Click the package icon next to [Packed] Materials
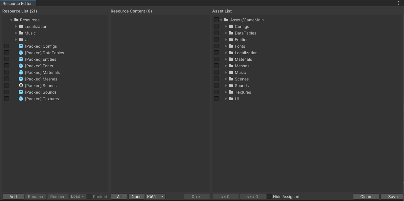 coord(21,72)
